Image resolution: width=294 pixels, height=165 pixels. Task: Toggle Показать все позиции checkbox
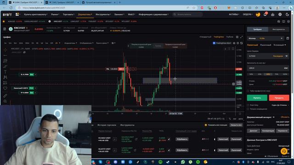point(206,125)
